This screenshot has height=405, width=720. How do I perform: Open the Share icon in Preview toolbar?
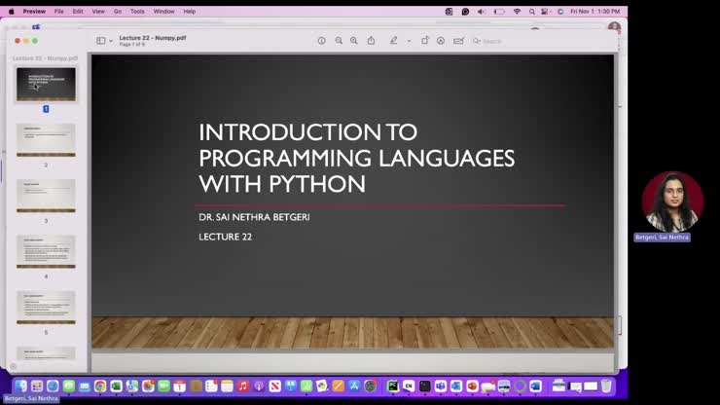pos(371,41)
